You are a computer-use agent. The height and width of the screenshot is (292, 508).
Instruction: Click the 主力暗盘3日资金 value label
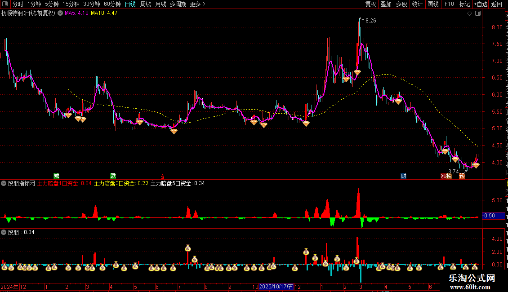click(121, 183)
